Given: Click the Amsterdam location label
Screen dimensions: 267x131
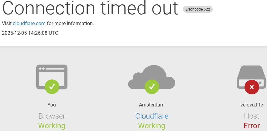Looking at the screenshot, I should pos(152,105).
